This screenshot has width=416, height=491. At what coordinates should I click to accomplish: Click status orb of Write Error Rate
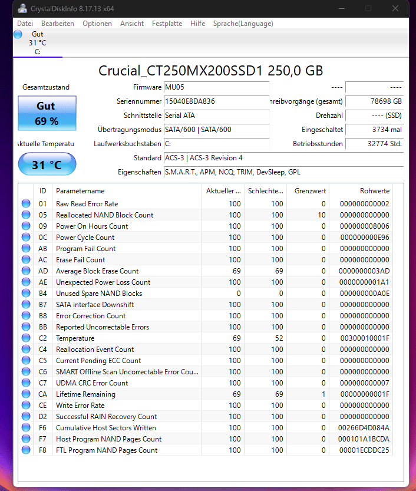click(x=26, y=405)
